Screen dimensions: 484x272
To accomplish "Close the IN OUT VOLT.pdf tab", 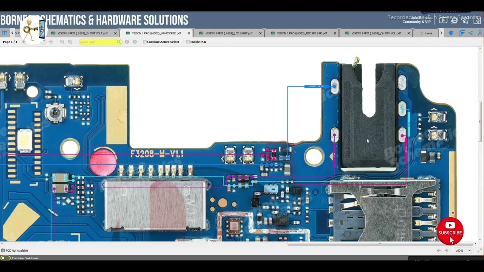I will point(115,33).
